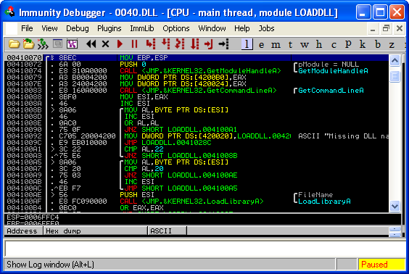Select the CMP AL,22 instruction
Screen dimensions: 409x274
(x=144, y=149)
